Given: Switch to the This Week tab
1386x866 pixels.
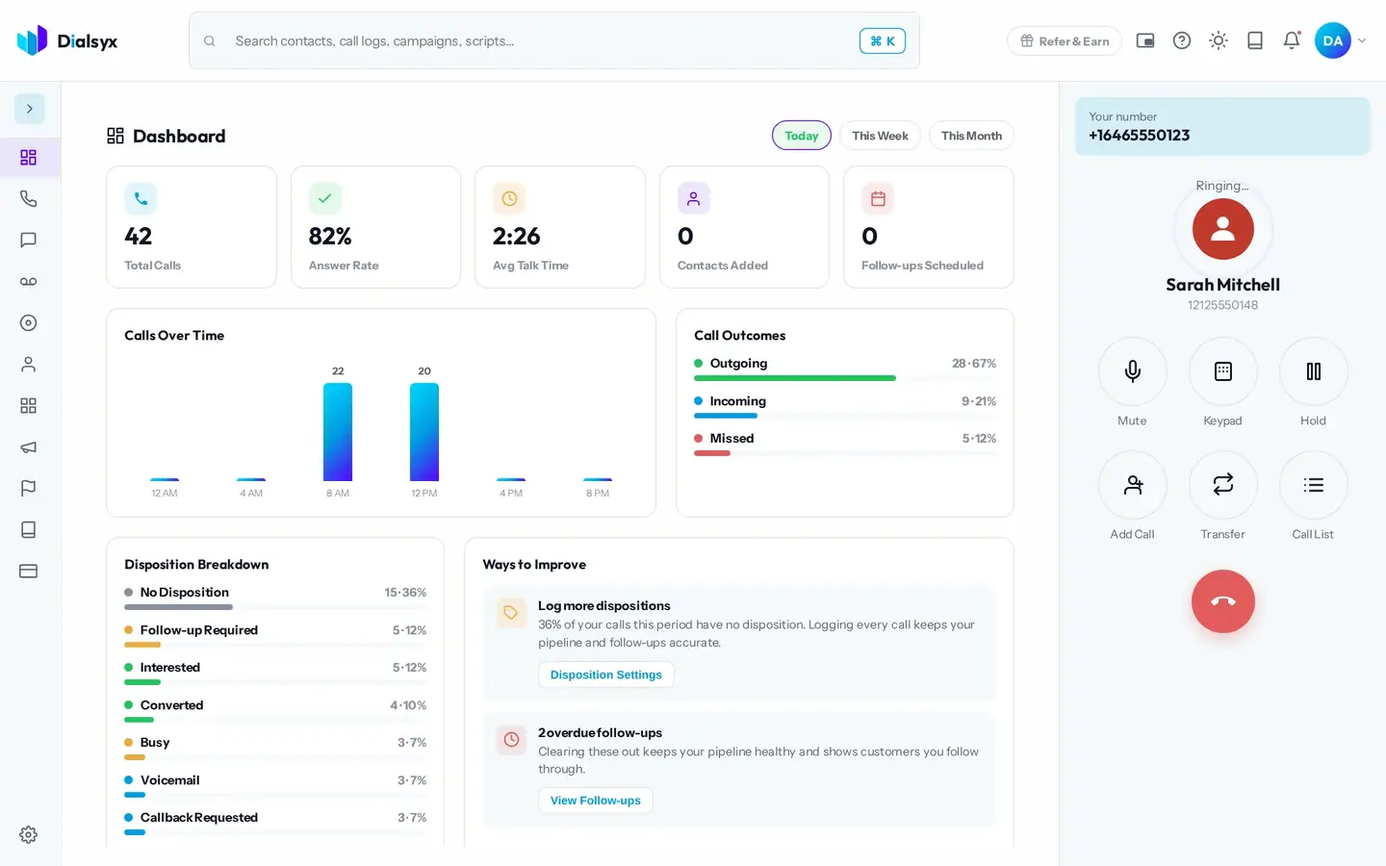Looking at the screenshot, I should click(880, 136).
